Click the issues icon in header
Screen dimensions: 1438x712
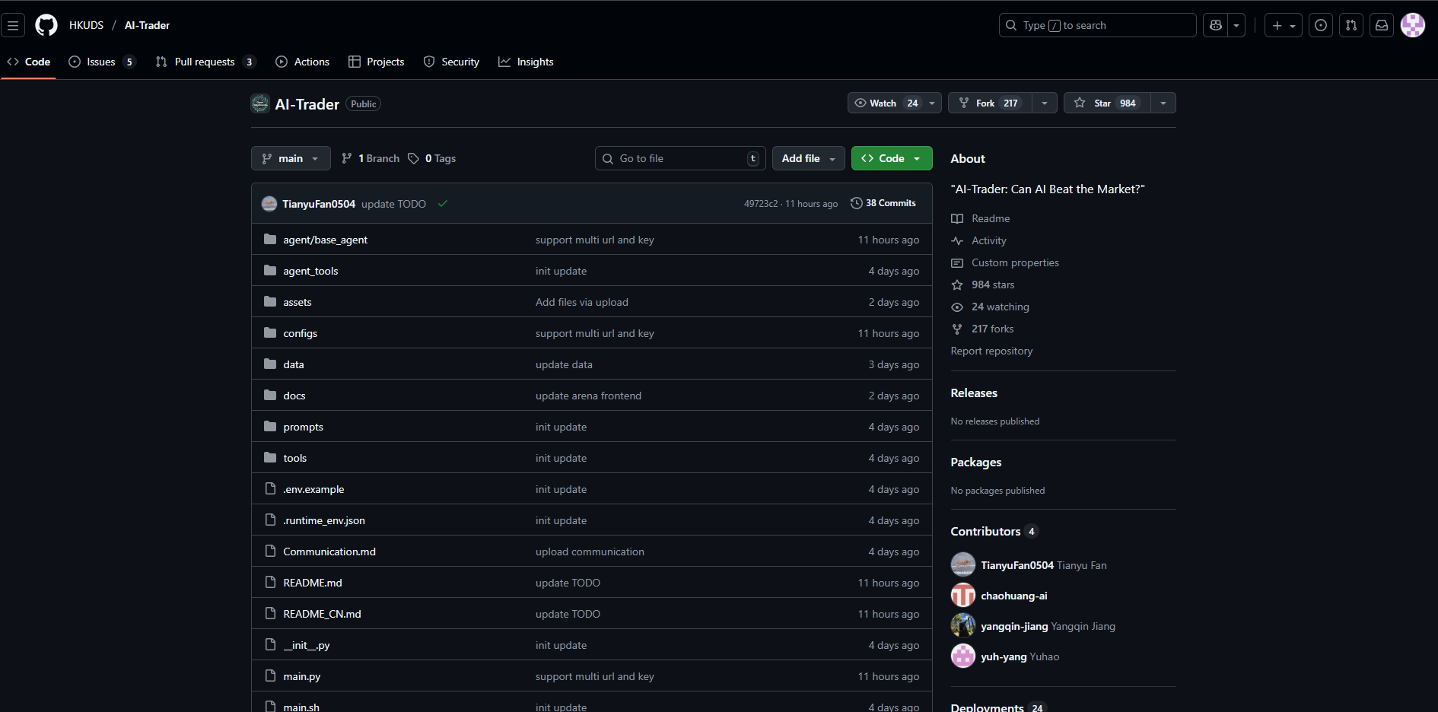[1321, 25]
